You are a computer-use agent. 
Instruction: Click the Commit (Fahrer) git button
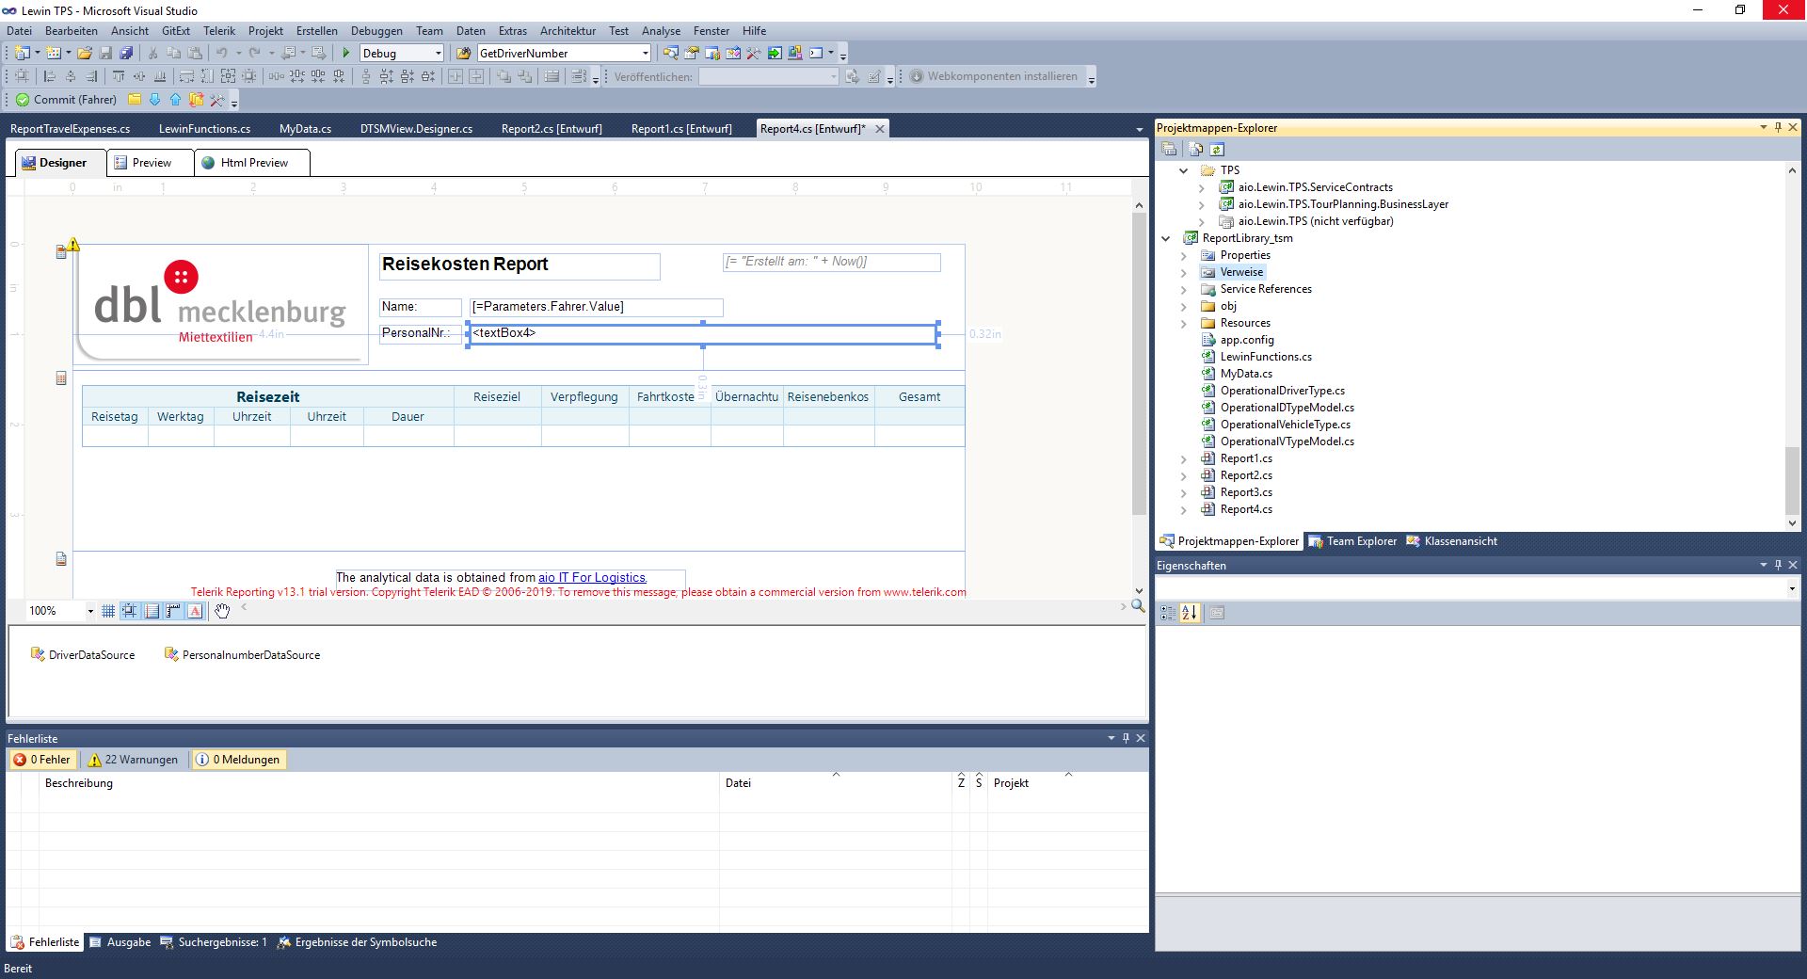coord(66,100)
